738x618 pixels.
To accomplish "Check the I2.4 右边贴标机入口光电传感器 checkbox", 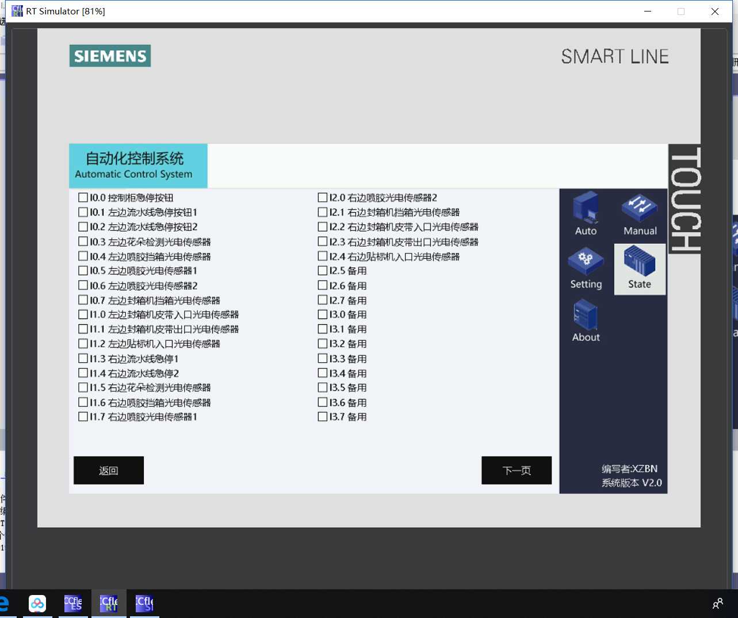I will (x=322, y=256).
